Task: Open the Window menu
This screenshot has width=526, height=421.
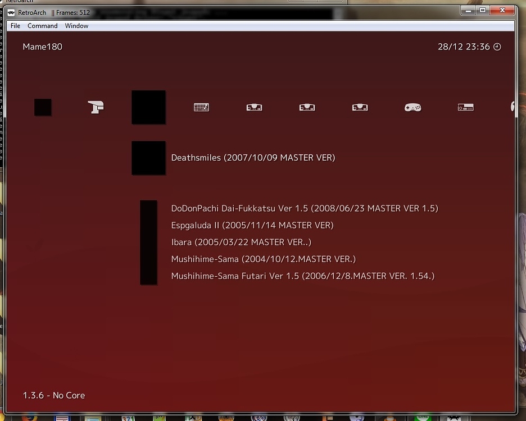Action: tap(76, 26)
